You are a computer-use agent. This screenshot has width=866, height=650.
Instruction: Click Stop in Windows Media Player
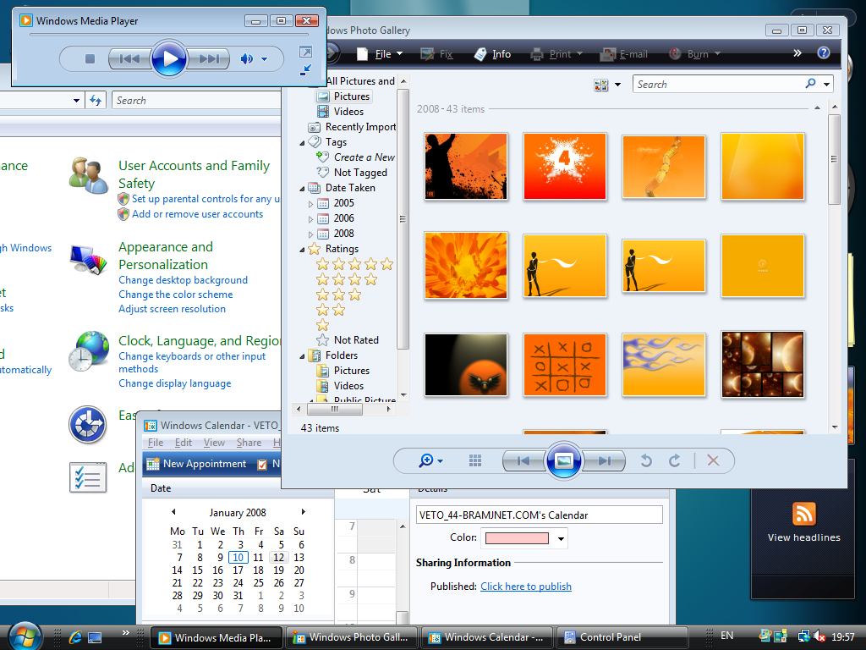[90, 58]
